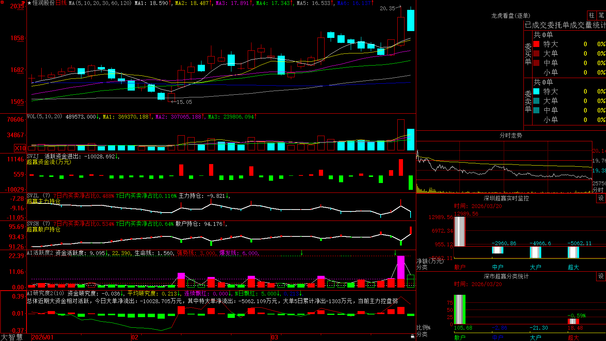This screenshot has height=341, width=606.
Task: Click the 委买单 vertical label
Action: coord(528,54)
